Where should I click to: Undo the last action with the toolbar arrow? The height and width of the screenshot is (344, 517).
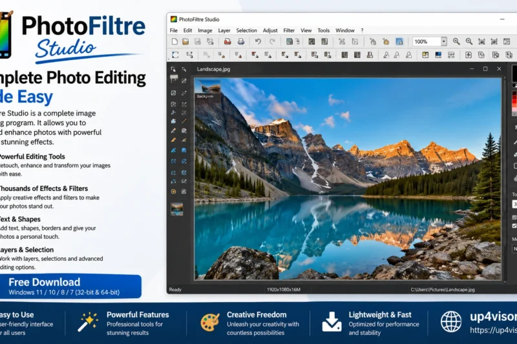pyautogui.click(x=258, y=41)
